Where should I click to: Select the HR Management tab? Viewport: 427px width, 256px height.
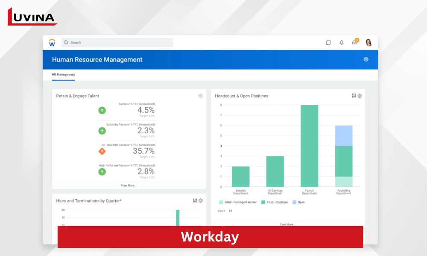[63, 75]
